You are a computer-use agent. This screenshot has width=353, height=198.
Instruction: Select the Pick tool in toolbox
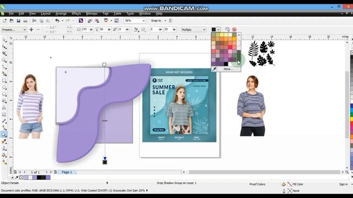click(x=4, y=40)
